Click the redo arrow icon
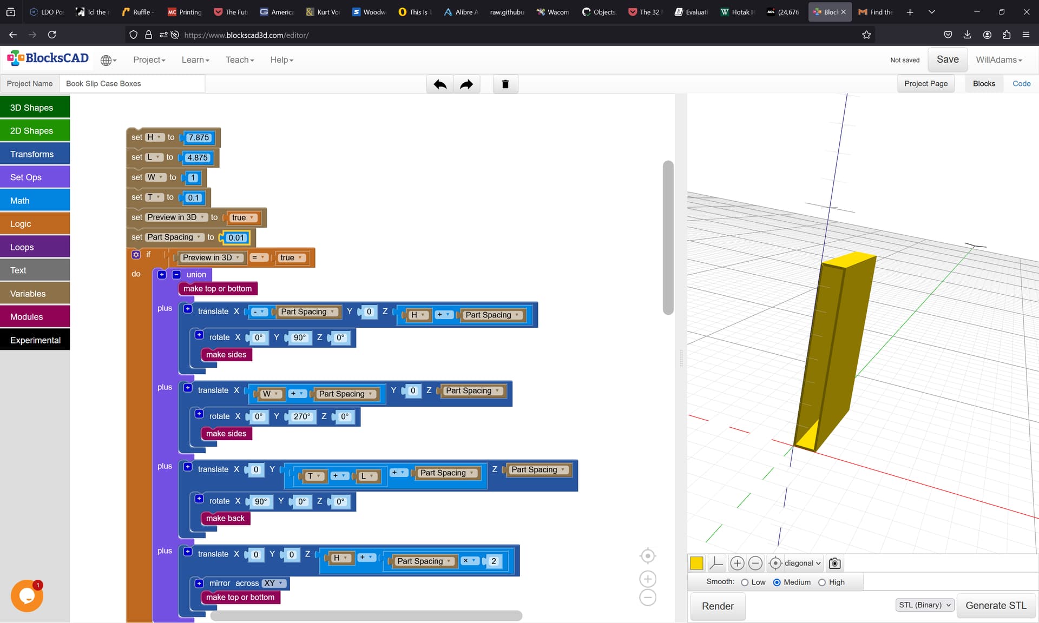 466,84
